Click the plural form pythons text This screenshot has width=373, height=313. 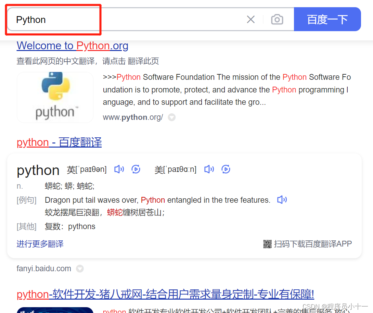[81, 226]
